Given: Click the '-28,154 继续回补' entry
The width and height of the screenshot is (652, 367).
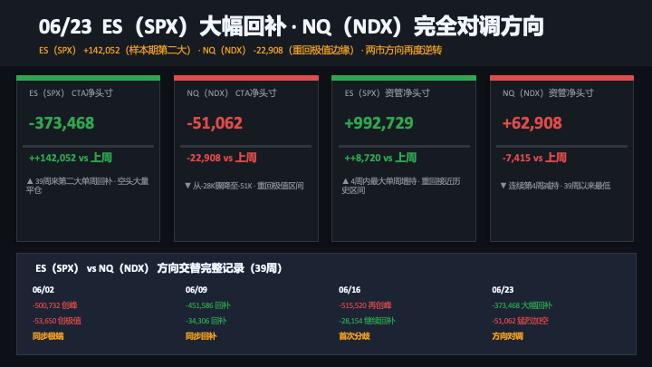Looking at the screenshot, I should pyautogui.click(x=367, y=321).
